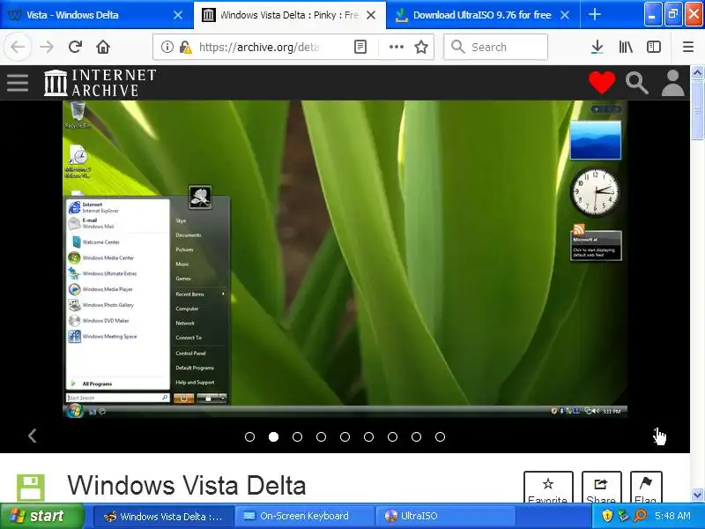Select the first carousel dot
The width and height of the screenshot is (705, 529).
(x=249, y=436)
